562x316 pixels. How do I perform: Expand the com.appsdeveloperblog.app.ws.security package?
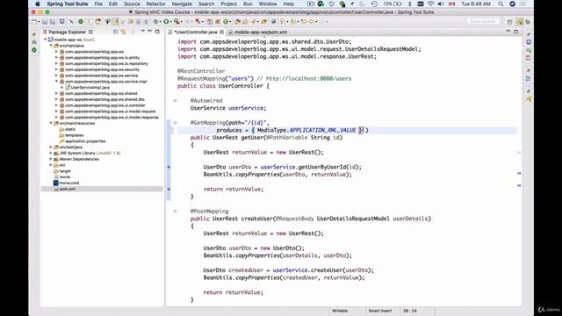[x=56, y=69]
